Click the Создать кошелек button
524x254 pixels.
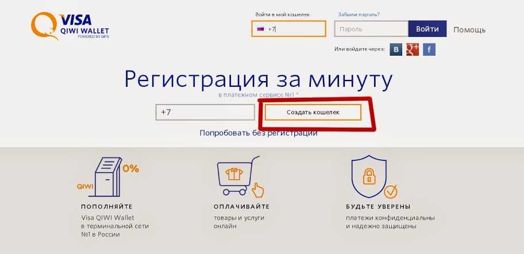[313, 112]
